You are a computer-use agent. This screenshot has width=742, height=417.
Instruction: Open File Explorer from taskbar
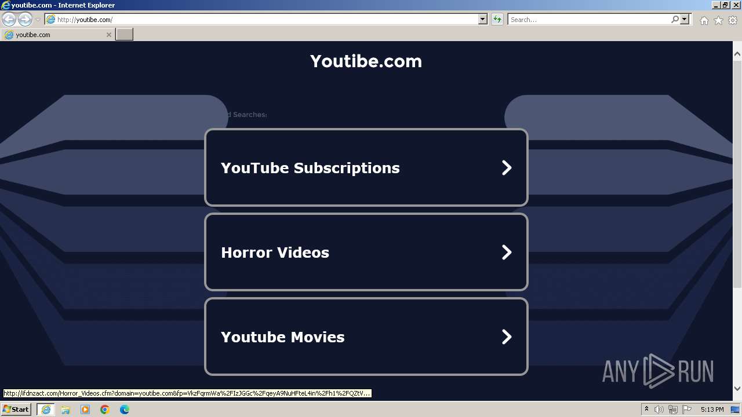pyautogui.click(x=66, y=409)
